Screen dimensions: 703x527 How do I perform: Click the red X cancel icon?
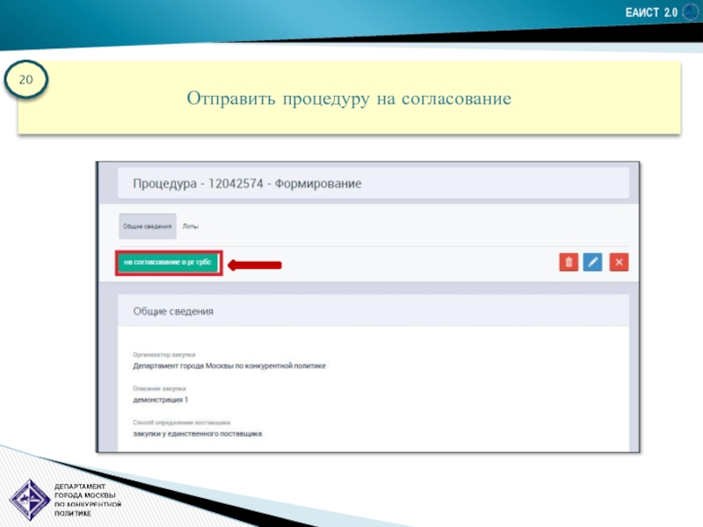click(x=619, y=262)
